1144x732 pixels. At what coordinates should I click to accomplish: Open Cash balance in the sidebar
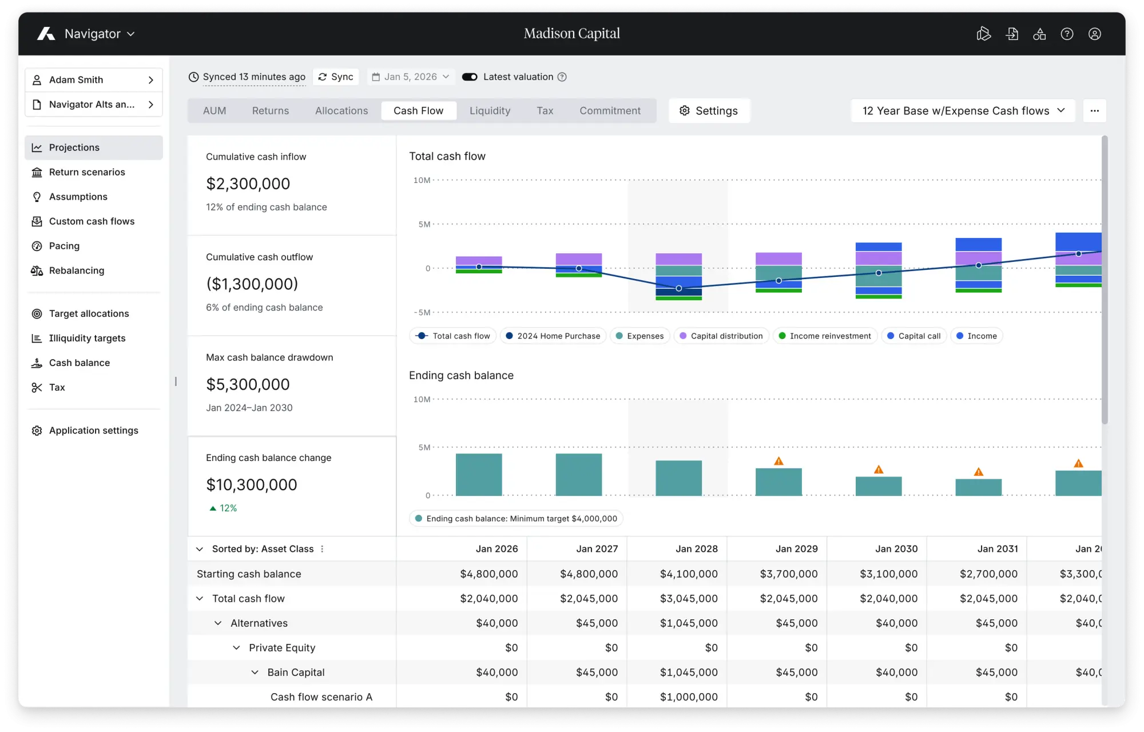94,363
